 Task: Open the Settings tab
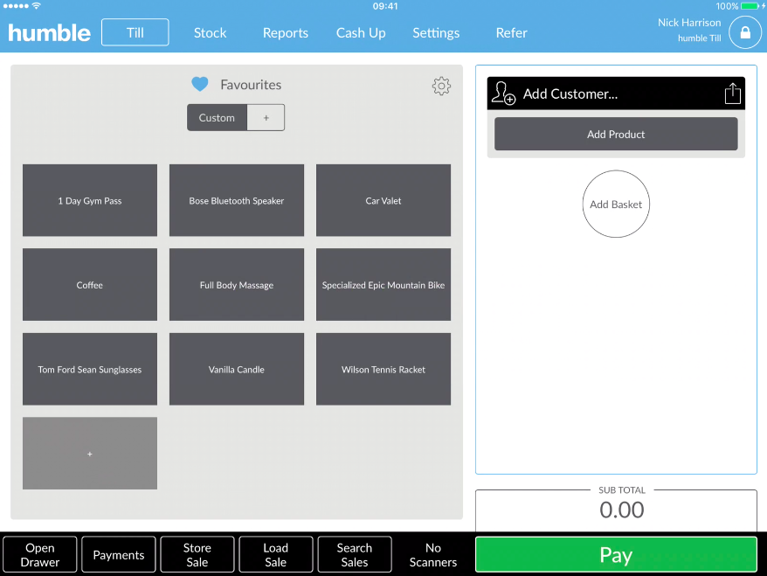(436, 33)
